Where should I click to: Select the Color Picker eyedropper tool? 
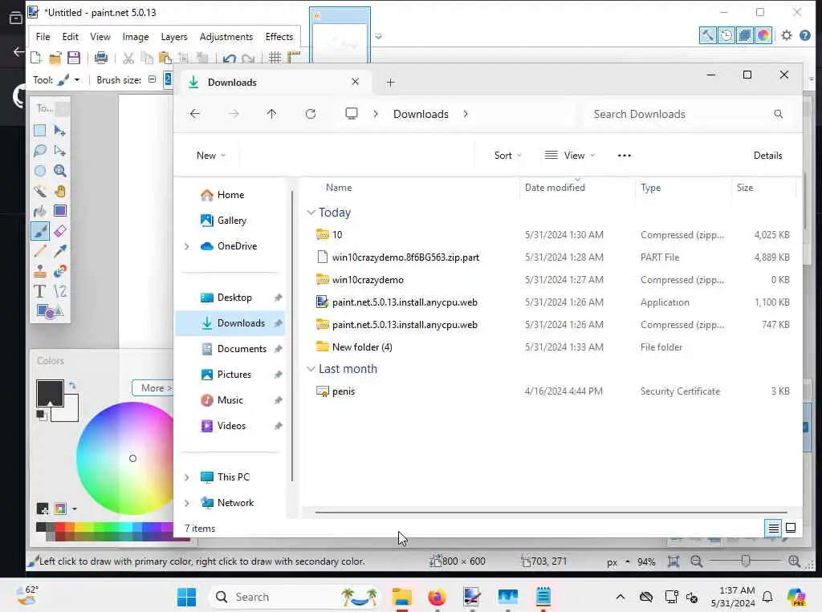tap(59, 251)
